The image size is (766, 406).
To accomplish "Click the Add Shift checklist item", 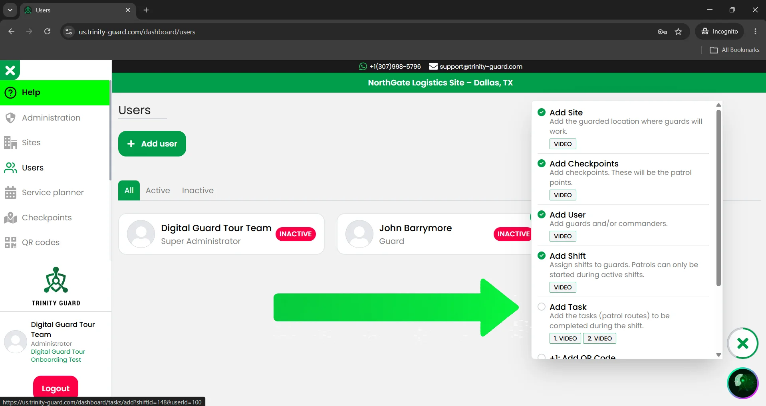I will click(568, 256).
